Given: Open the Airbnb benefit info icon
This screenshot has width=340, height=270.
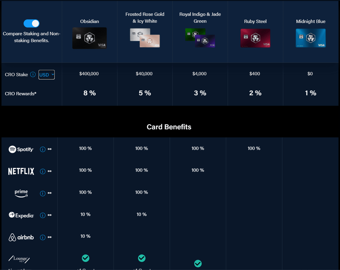Looking at the screenshot, I should tap(43, 237).
